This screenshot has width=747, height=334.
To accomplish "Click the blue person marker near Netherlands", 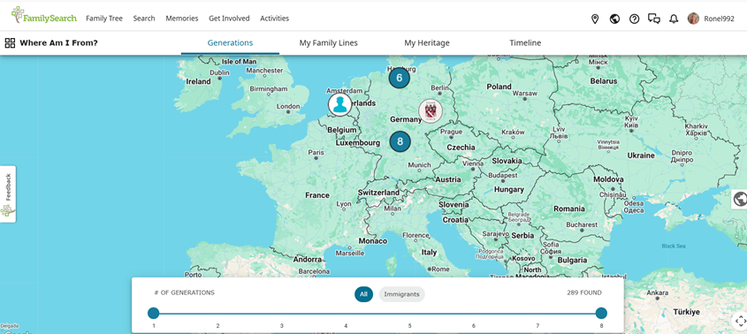I will click(339, 105).
